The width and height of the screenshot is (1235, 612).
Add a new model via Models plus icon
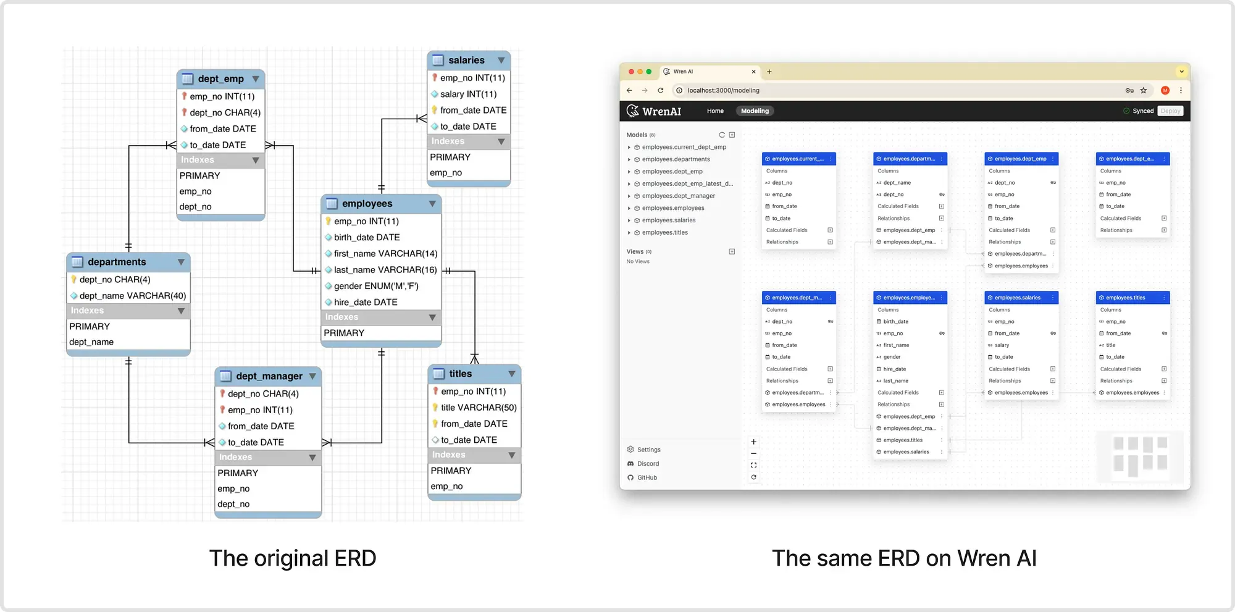click(x=732, y=135)
